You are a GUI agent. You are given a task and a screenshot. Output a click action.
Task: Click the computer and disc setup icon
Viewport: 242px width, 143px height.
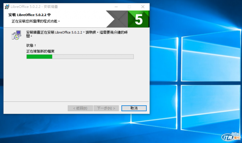point(16,35)
